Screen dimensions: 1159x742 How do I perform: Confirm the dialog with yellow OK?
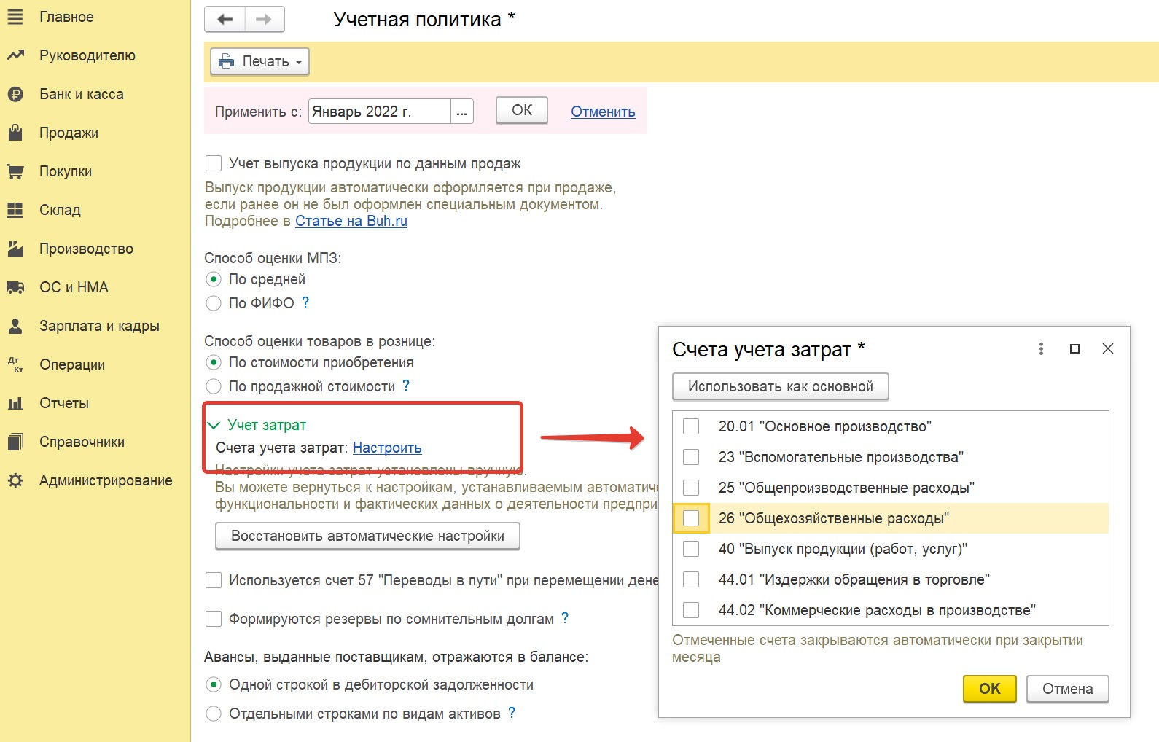tap(990, 689)
